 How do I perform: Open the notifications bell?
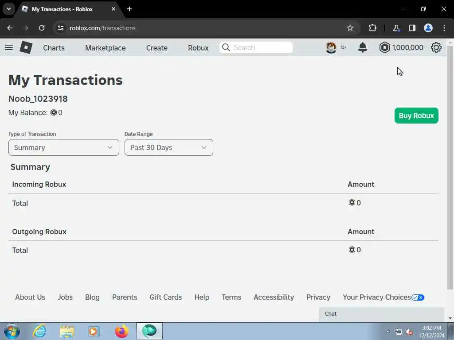pyautogui.click(x=363, y=47)
